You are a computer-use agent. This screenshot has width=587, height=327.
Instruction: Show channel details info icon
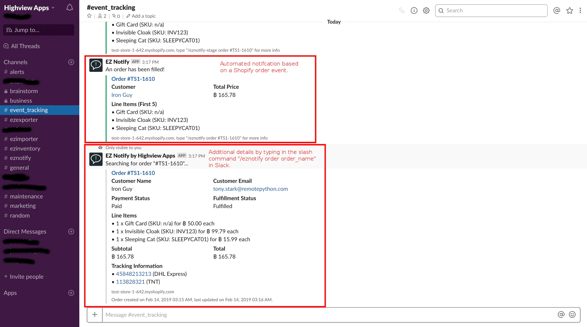(414, 11)
